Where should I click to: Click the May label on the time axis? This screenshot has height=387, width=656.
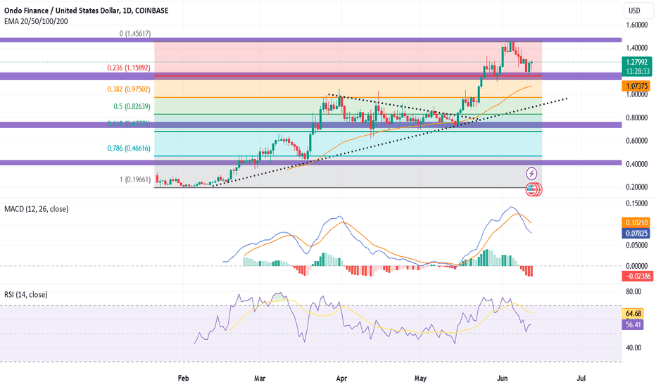click(x=420, y=379)
